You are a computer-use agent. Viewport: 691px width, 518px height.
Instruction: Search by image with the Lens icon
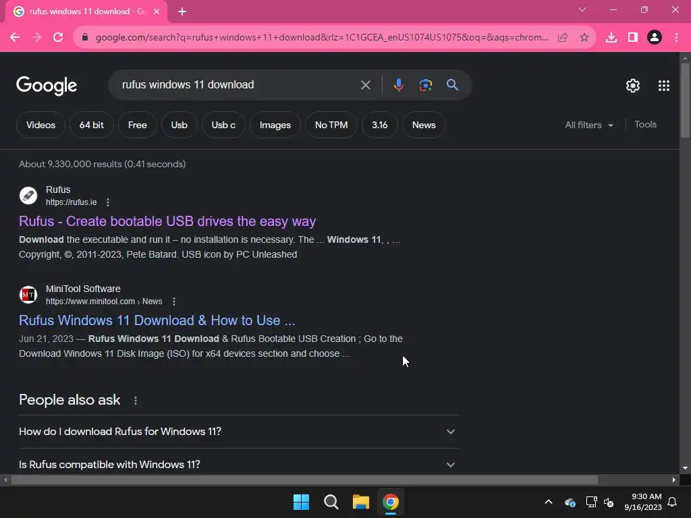[425, 85]
